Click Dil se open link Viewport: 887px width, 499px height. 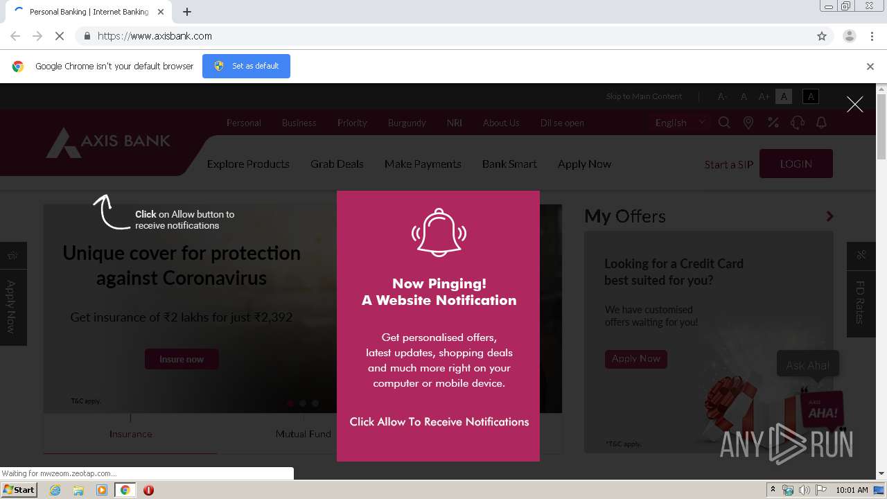(562, 123)
